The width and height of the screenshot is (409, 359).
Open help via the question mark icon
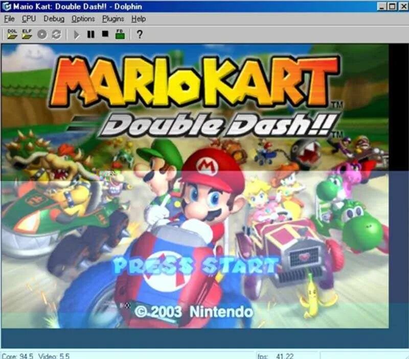pos(140,34)
